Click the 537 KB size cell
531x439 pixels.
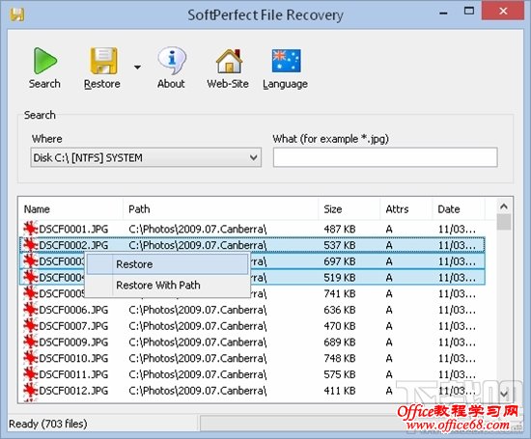[340, 245]
